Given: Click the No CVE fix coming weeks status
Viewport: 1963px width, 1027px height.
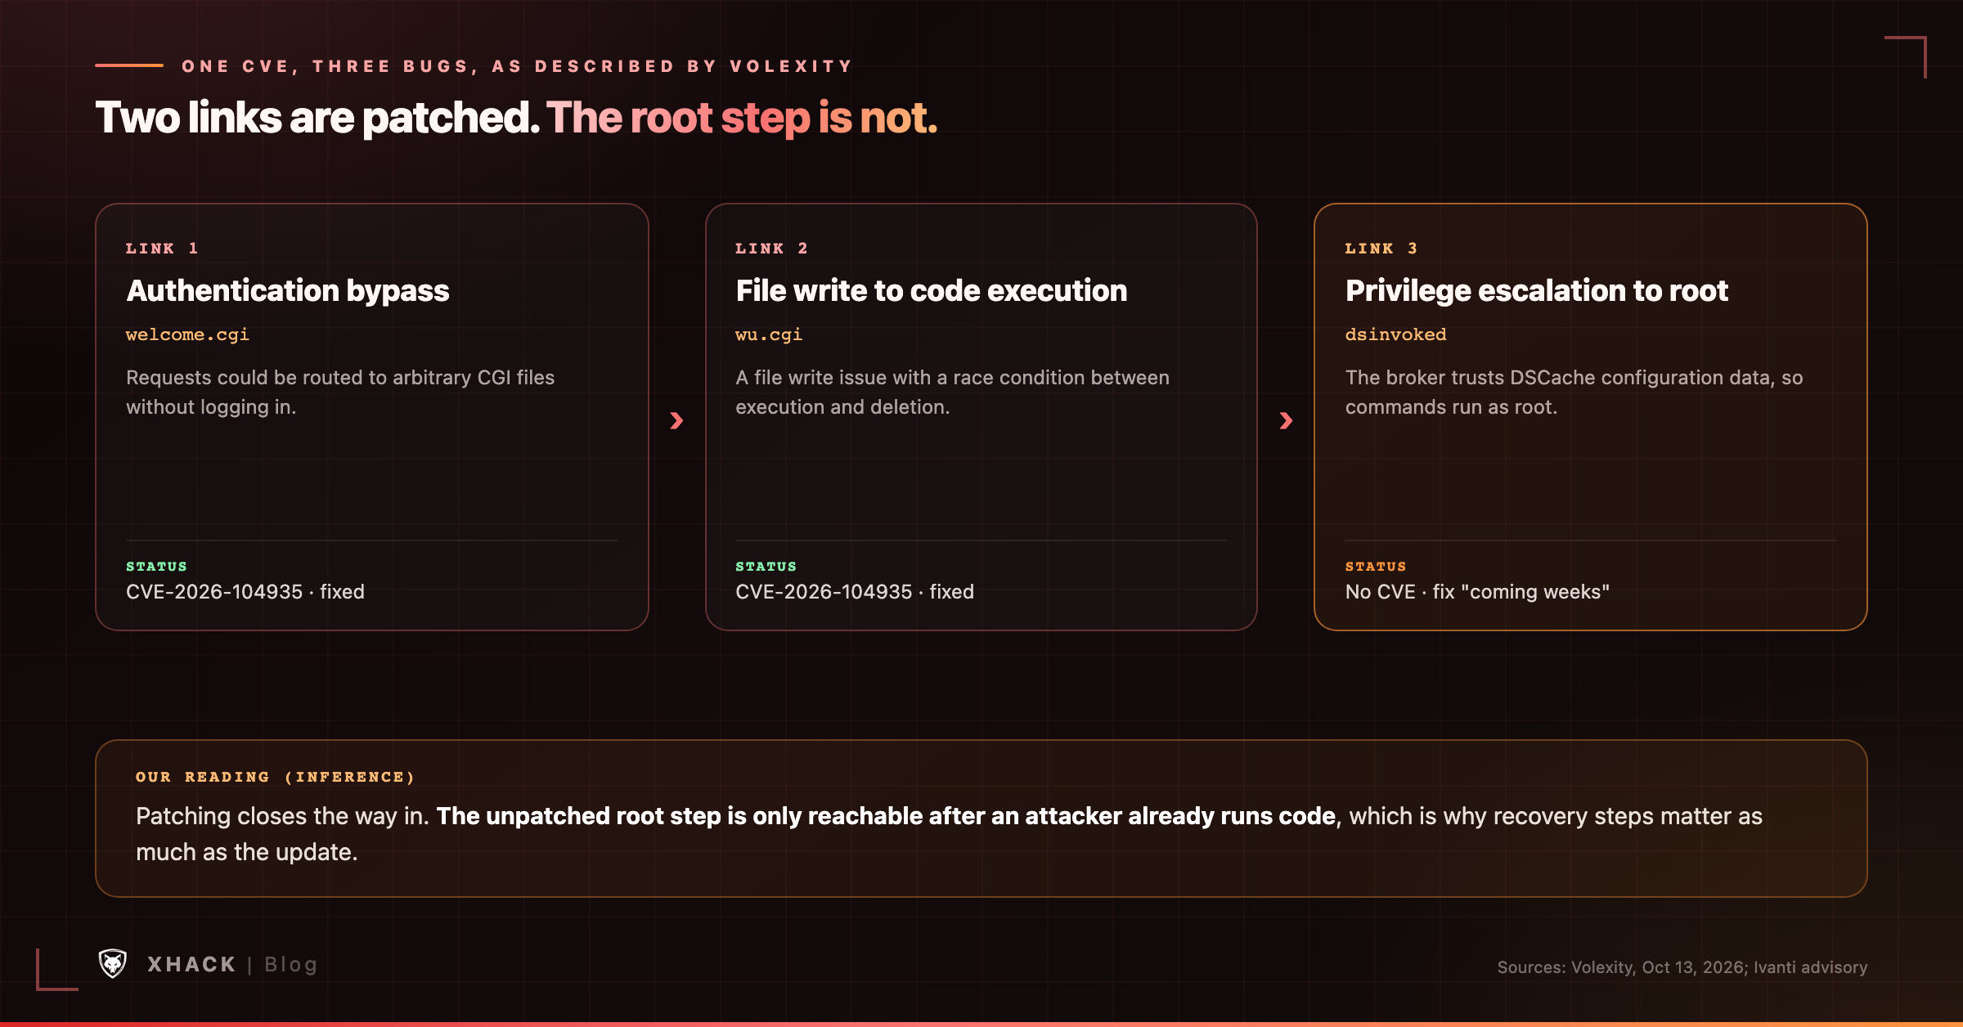Looking at the screenshot, I should (1477, 591).
